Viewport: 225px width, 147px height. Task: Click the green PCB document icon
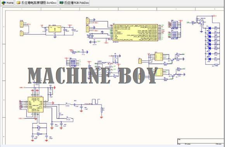[x=61, y=3]
